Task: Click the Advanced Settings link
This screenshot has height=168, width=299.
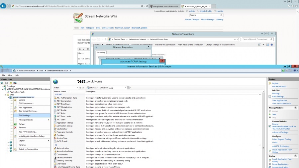Action: click(280, 132)
